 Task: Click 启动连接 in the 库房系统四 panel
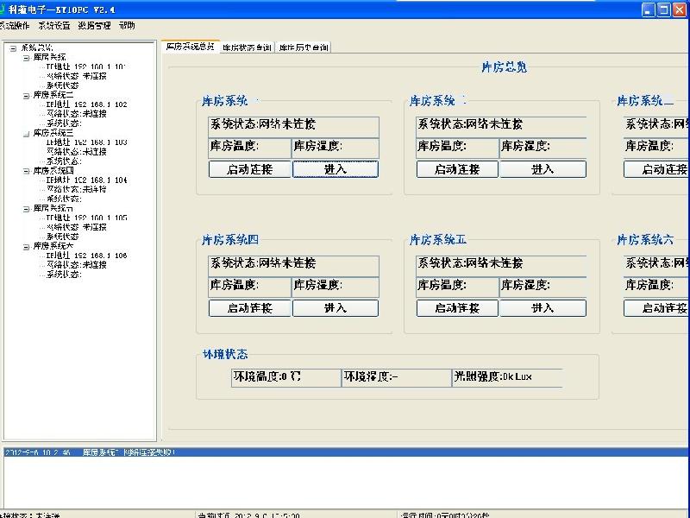point(249,308)
